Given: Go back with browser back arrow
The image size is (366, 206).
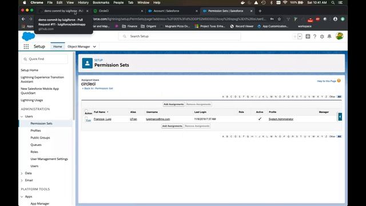Looking at the screenshot, I should pos(23,19).
